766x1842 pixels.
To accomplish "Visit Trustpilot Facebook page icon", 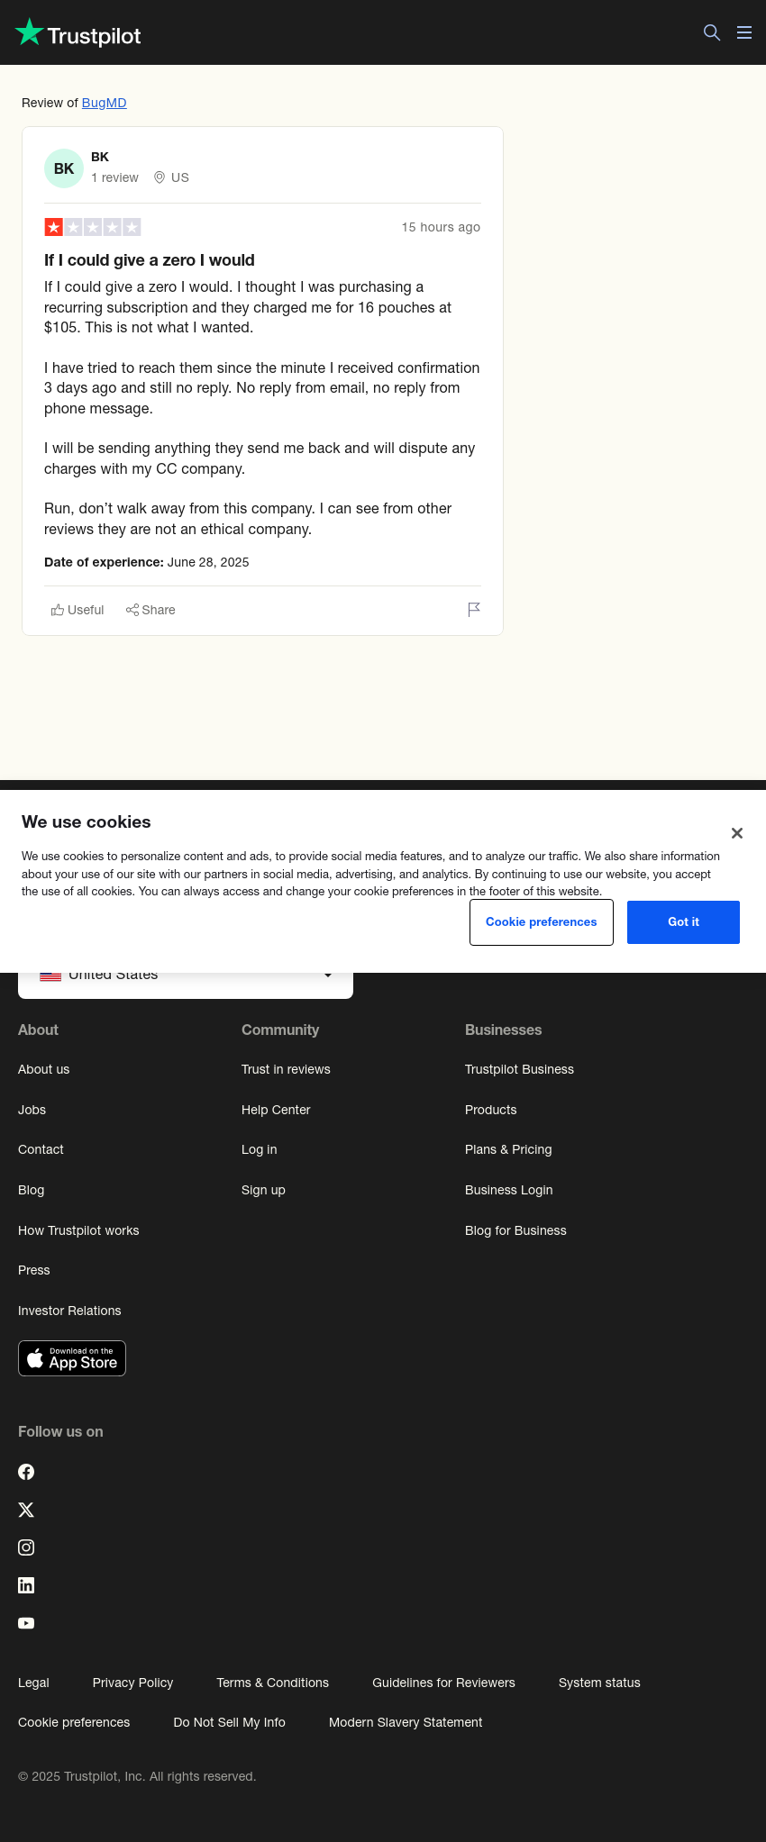I will (x=26, y=1472).
